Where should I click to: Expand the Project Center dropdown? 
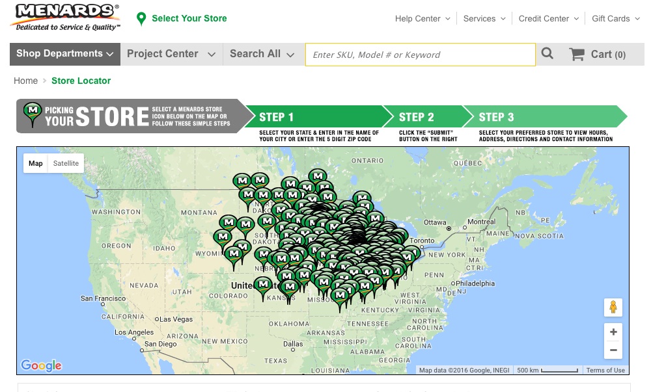coord(171,54)
